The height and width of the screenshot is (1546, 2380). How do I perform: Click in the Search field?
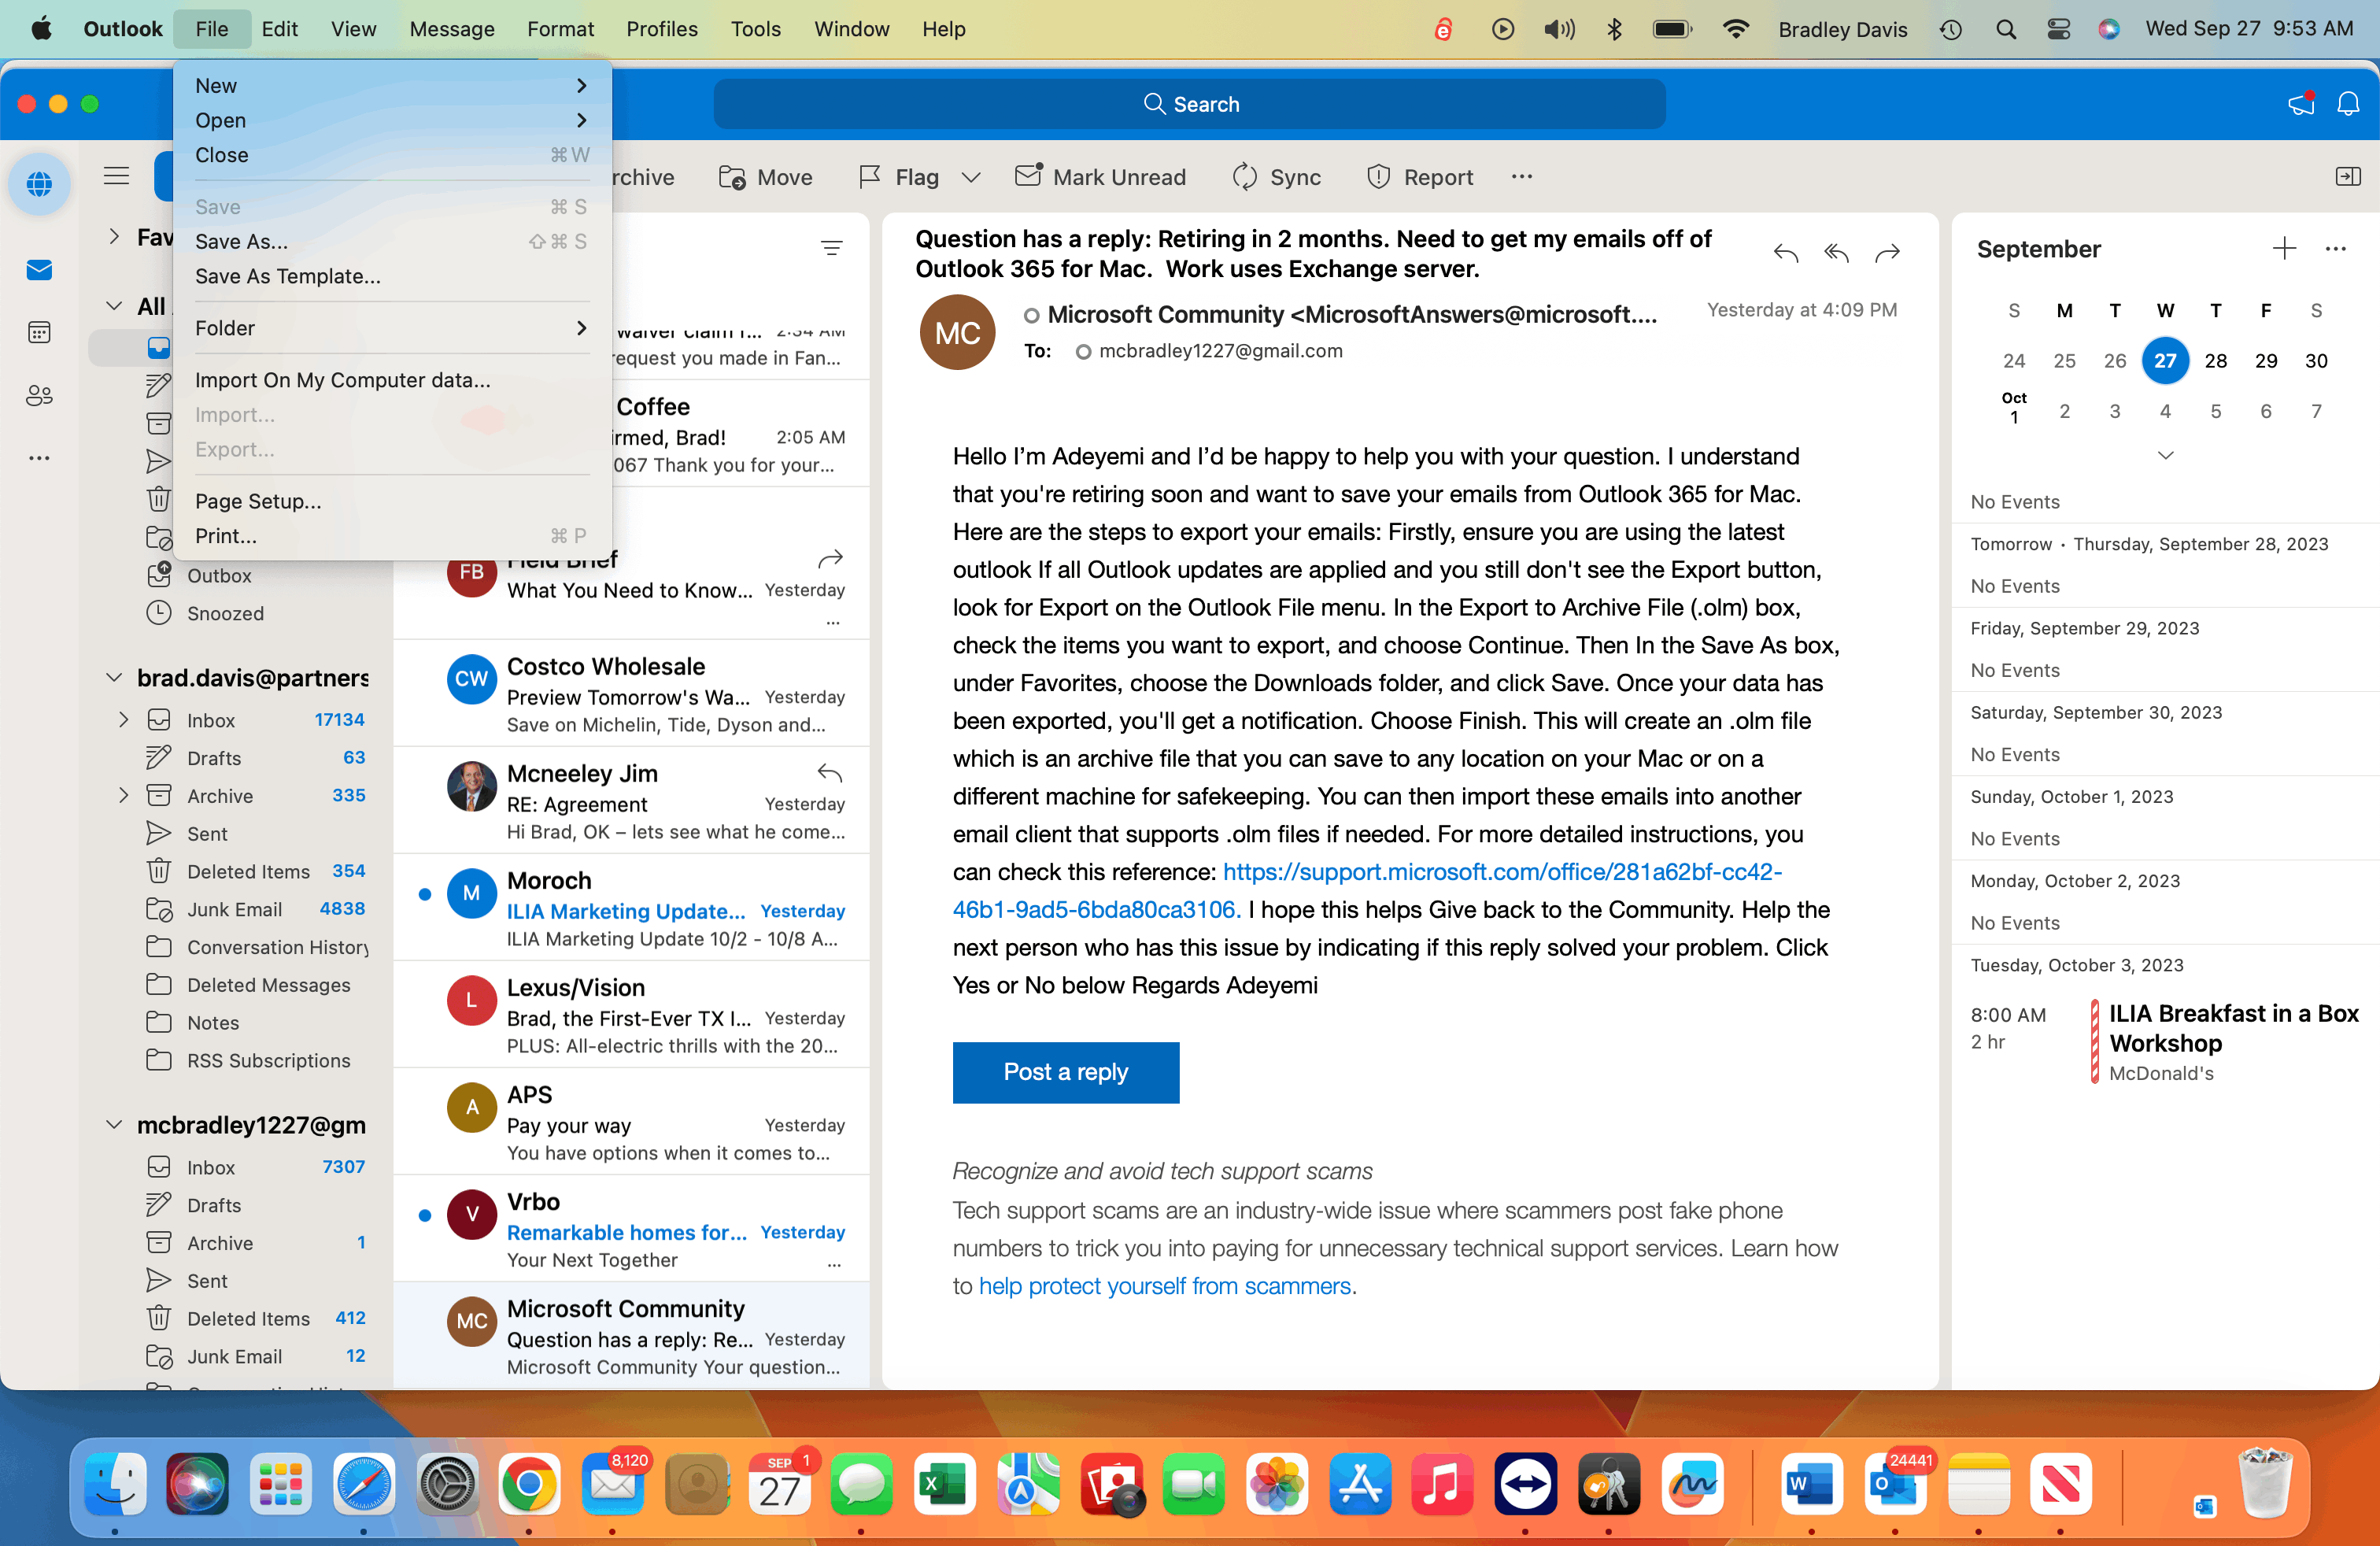[1189, 104]
